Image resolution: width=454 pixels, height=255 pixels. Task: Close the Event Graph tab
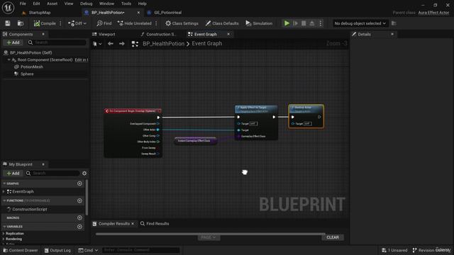(228, 34)
